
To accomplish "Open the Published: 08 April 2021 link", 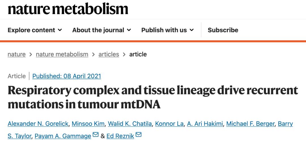I will (x=67, y=76).
